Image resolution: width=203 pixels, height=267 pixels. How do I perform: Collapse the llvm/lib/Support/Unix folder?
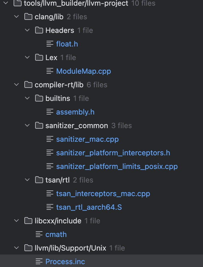(16, 248)
